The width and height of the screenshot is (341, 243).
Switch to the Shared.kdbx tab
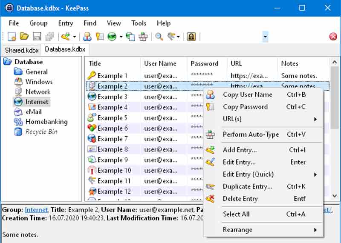coord(22,50)
